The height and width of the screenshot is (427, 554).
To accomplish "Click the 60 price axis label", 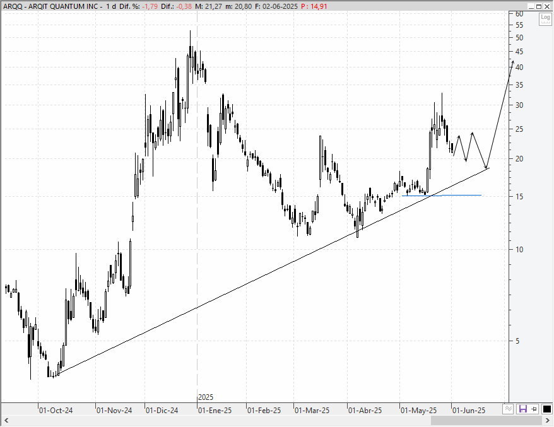I will click(519, 14).
